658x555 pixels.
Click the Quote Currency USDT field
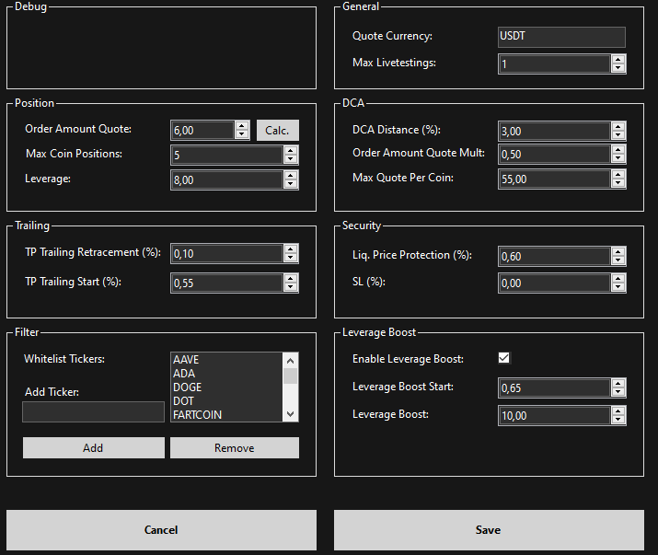pos(560,37)
